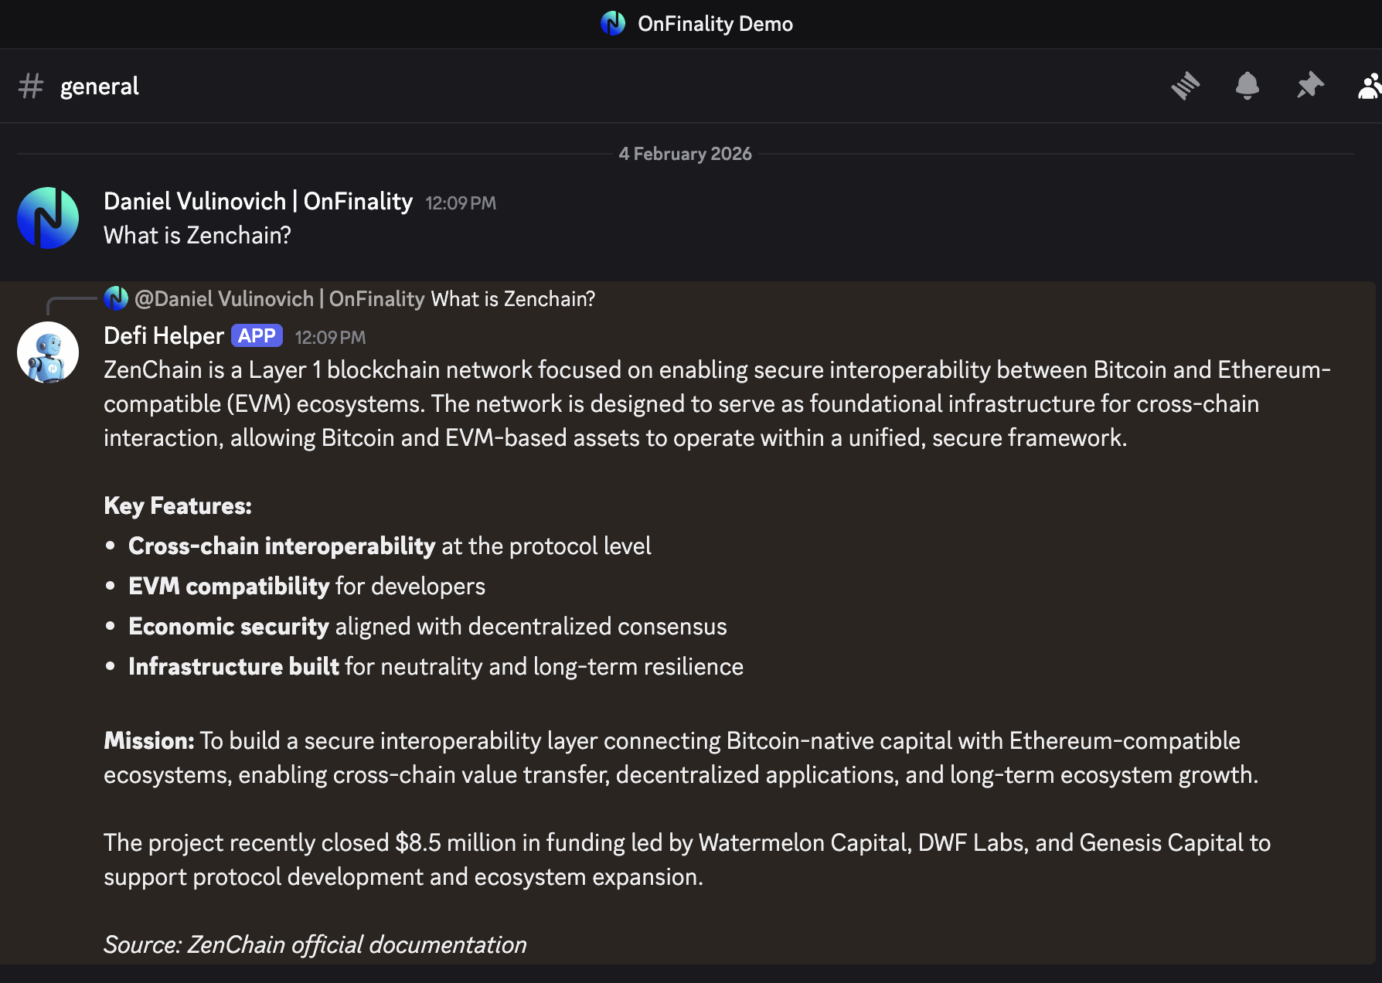
Task: Click the general channel name
Action: (99, 86)
